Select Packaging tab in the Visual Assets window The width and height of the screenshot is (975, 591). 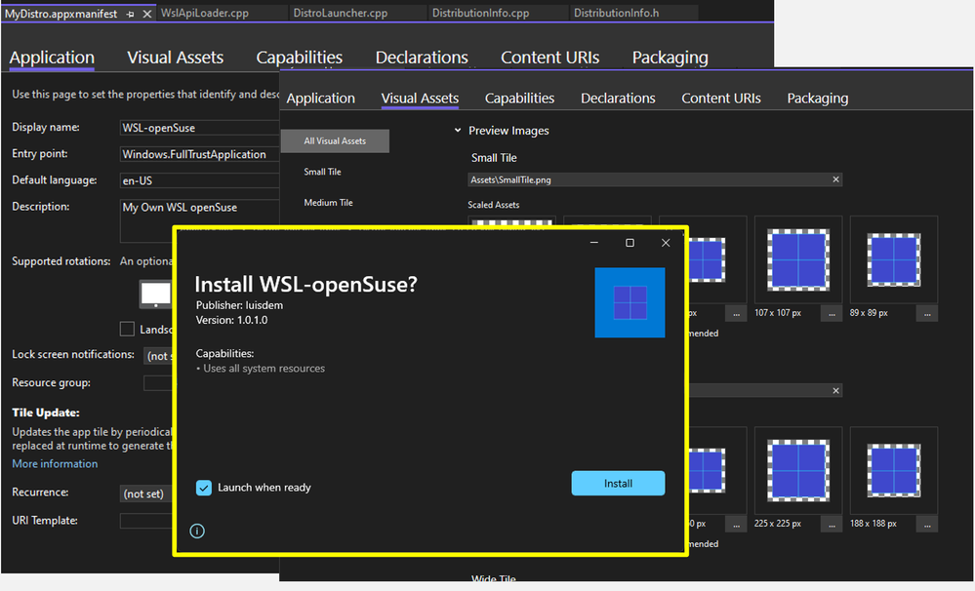(x=817, y=98)
